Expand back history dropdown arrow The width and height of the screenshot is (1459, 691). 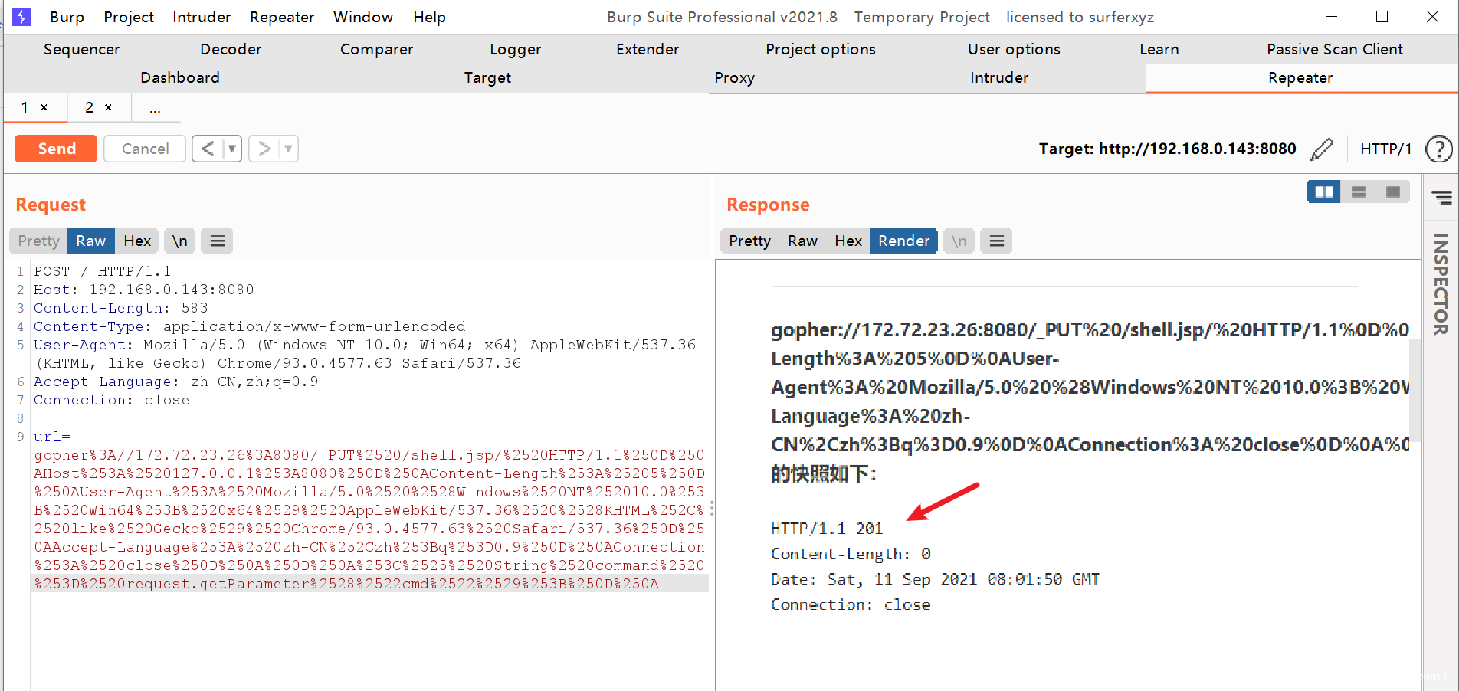(x=232, y=149)
